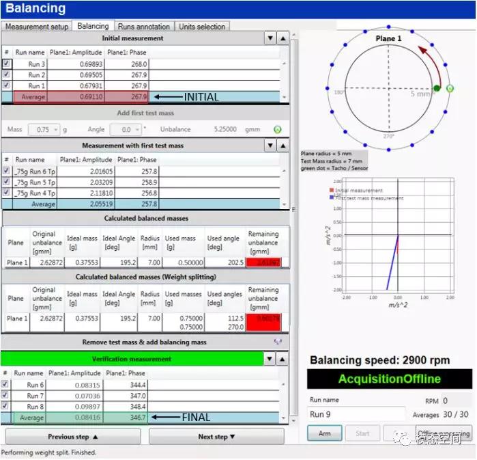Uncheck Run 3 in Initial measurement
Viewport: 477px width, 460px height.
pyautogui.click(x=7, y=64)
